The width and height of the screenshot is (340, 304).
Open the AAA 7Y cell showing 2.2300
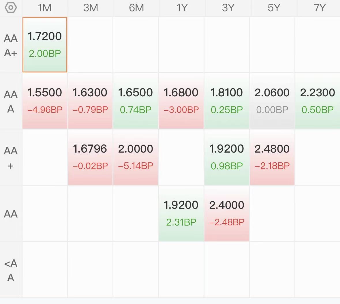(318, 101)
